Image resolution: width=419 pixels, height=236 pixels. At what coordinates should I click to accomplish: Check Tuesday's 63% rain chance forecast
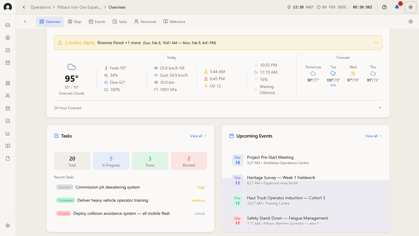tap(333, 85)
